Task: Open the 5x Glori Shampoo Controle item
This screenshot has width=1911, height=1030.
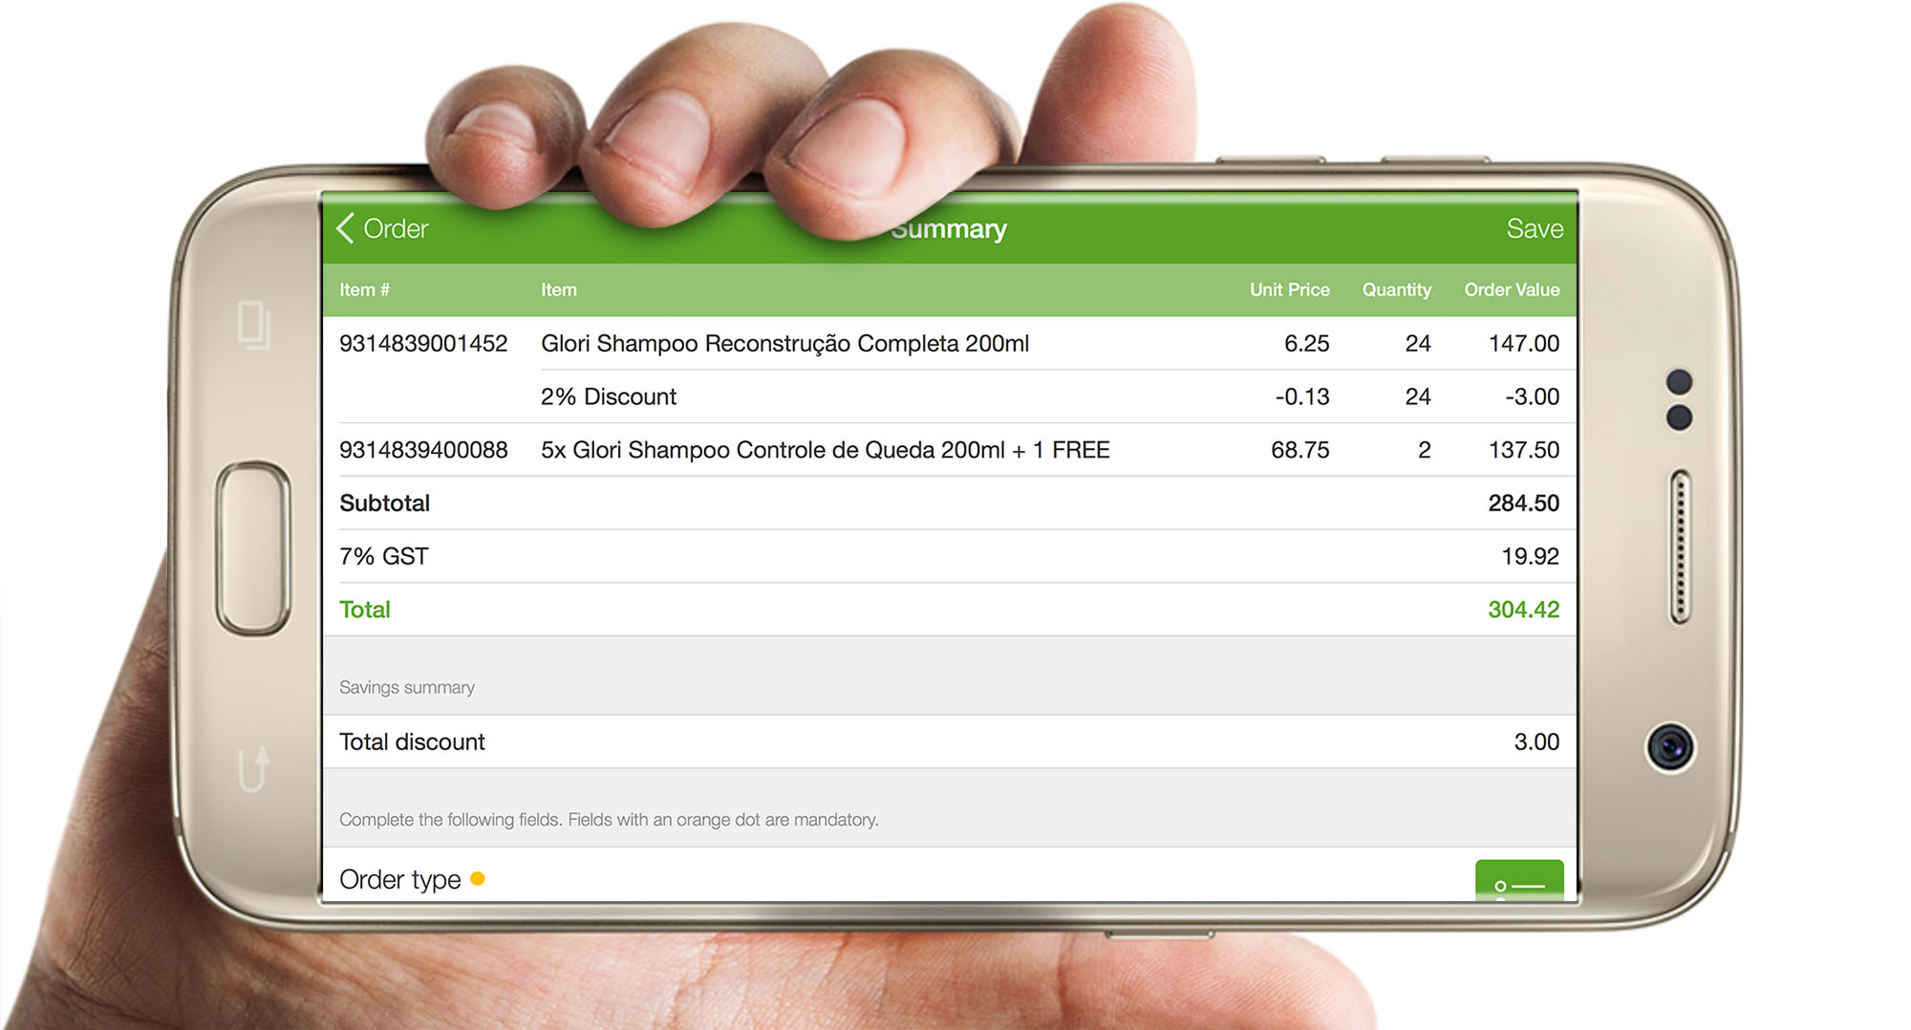Action: point(825,450)
